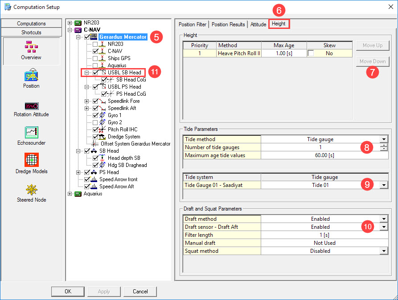This screenshot has height=300, width=398.
Task: Enable the NR203 system checkbox under Gerardus Mercator
Action: [x=95, y=44]
